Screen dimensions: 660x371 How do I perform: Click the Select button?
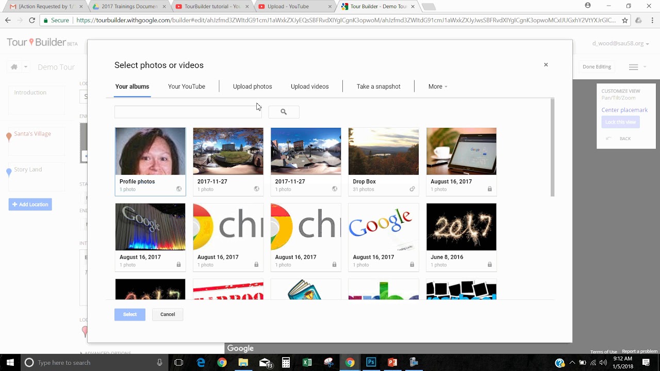click(130, 314)
